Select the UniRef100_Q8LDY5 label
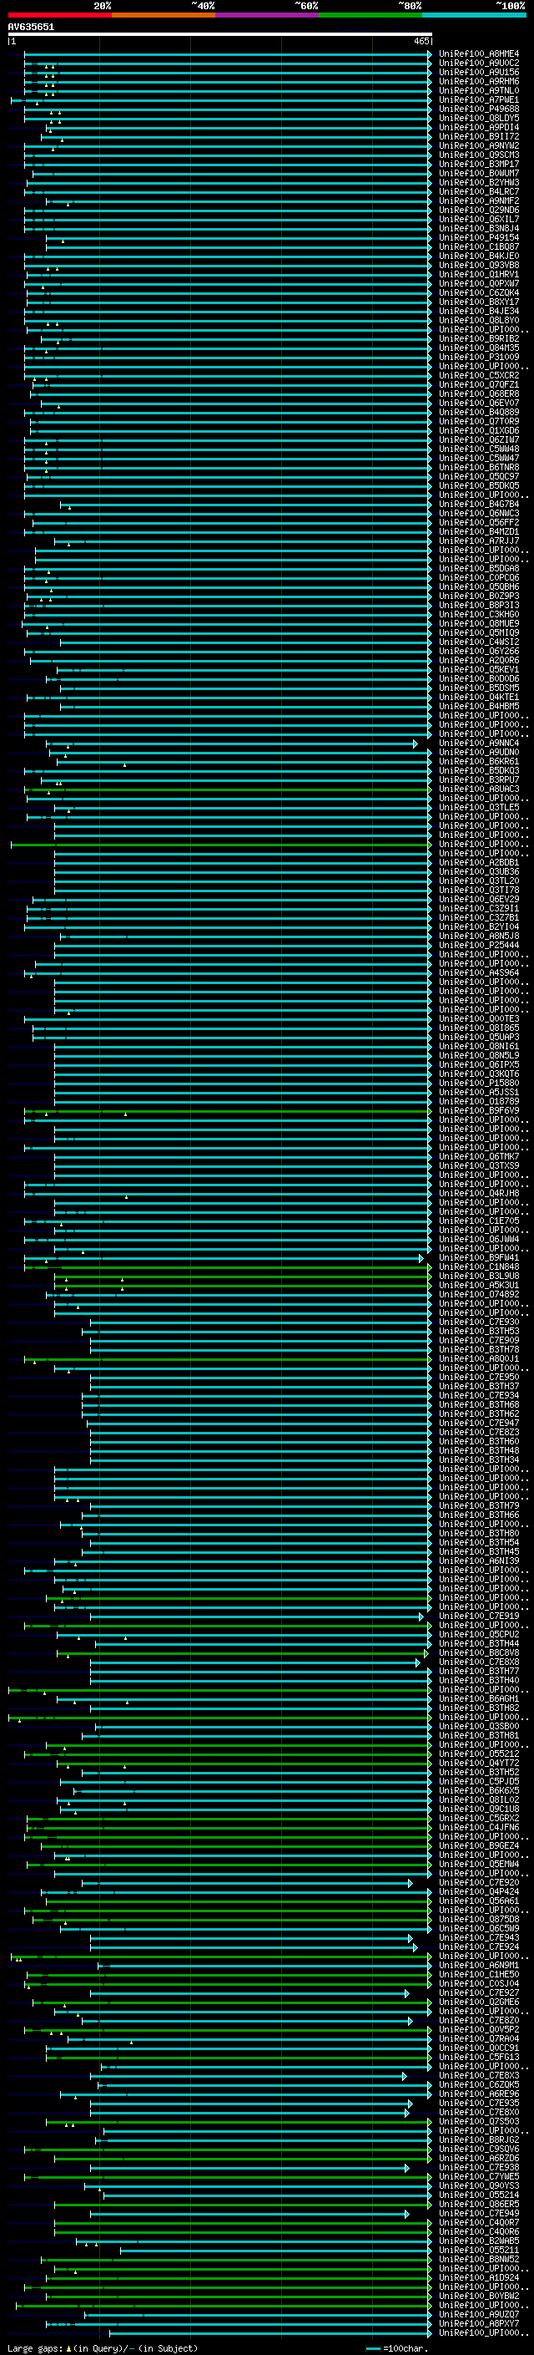The width and height of the screenshot is (534, 2355). point(478,118)
